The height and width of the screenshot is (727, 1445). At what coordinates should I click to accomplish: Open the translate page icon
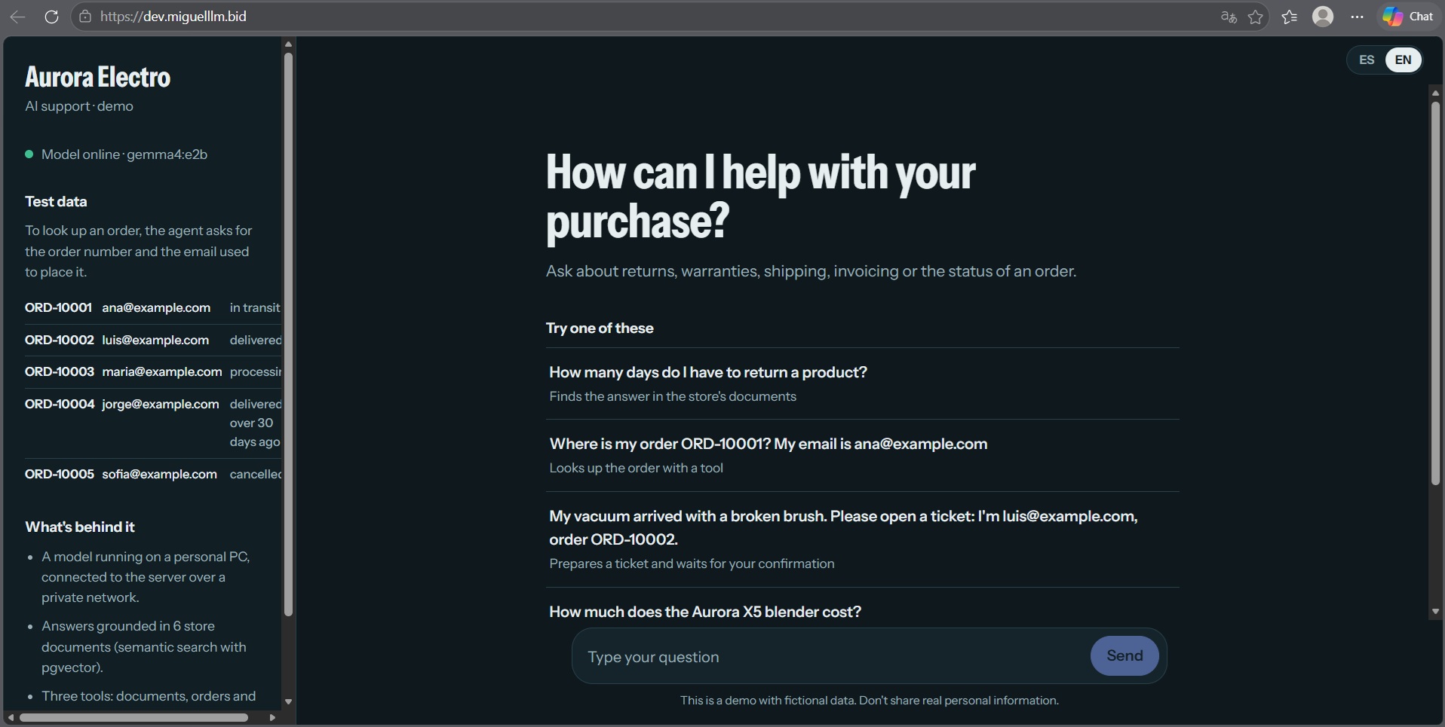pos(1229,17)
